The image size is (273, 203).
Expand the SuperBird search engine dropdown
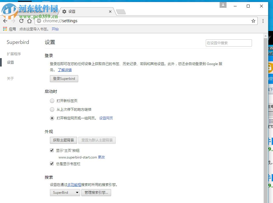coord(65,193)
